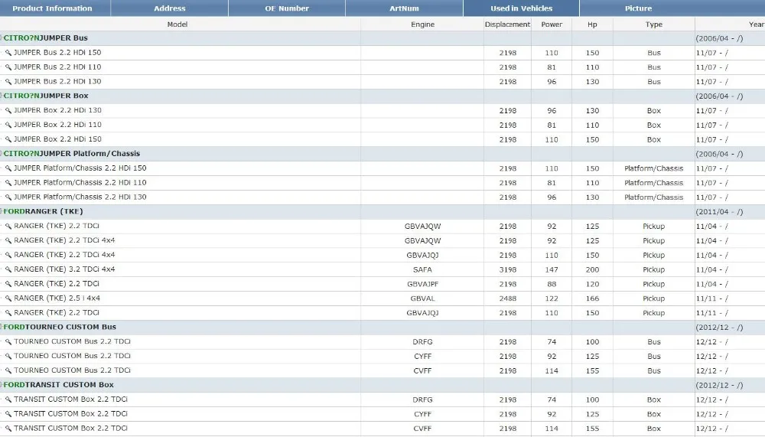Image resolution: width=765 pixels, height=437 pixels.
Task: Open the RANGER (TKE) 3.2 TDCi 4x4 model link
Action: (x=64, y=269)
